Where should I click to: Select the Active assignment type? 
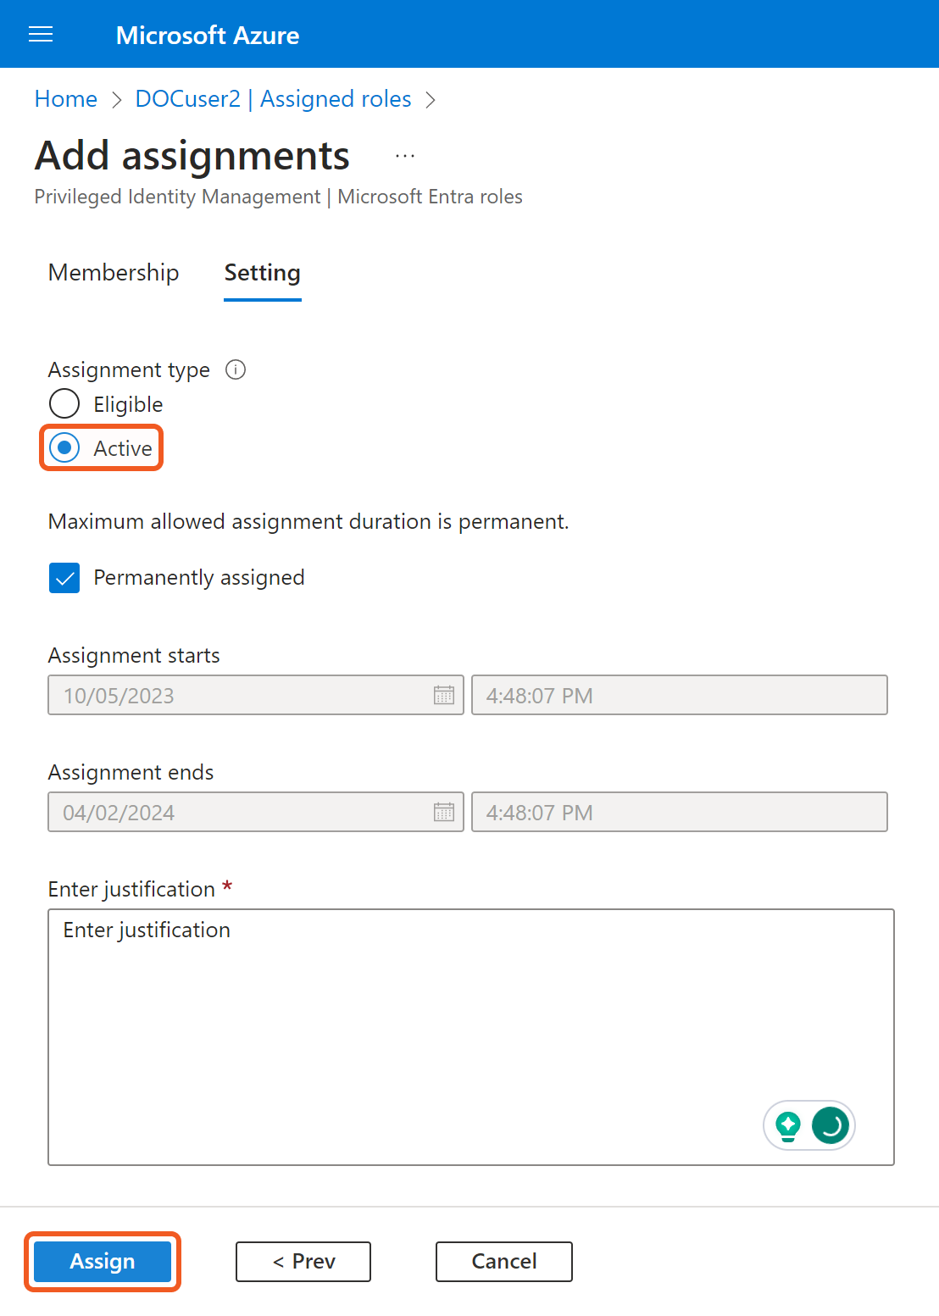(x=64, y=448)
